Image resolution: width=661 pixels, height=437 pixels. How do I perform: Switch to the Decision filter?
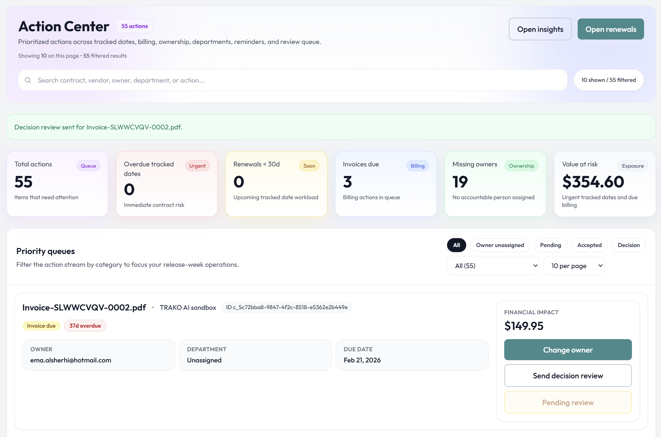point(628,245)
